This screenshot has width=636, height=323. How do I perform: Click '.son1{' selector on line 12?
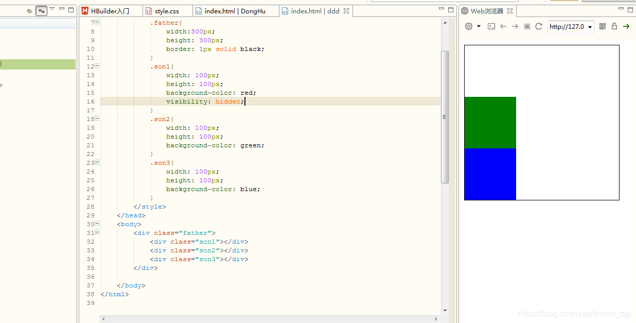162,66
